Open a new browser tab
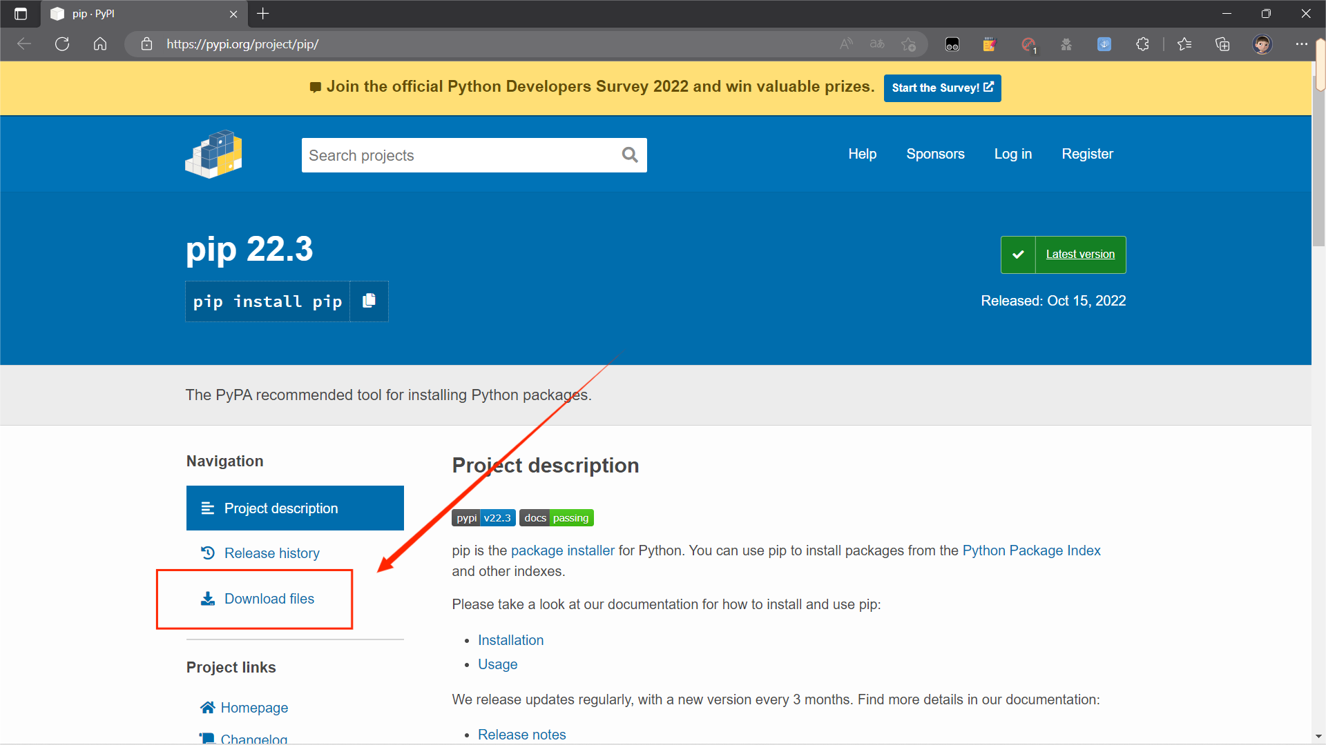 coord(263,14)
